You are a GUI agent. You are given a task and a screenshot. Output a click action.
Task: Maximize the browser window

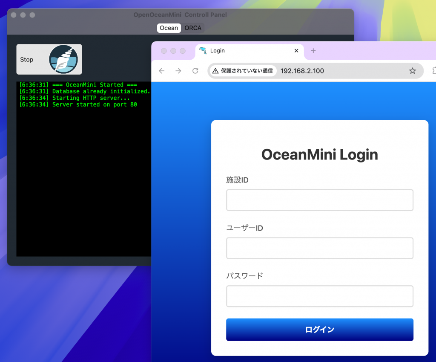(183, 51)
